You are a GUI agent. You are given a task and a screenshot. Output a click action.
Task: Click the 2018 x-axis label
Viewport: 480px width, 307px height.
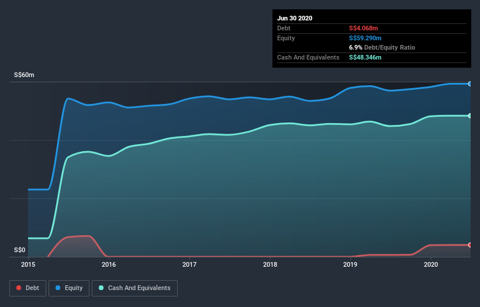270,264
